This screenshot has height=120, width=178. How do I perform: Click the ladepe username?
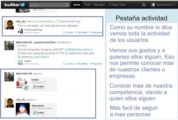35,80
